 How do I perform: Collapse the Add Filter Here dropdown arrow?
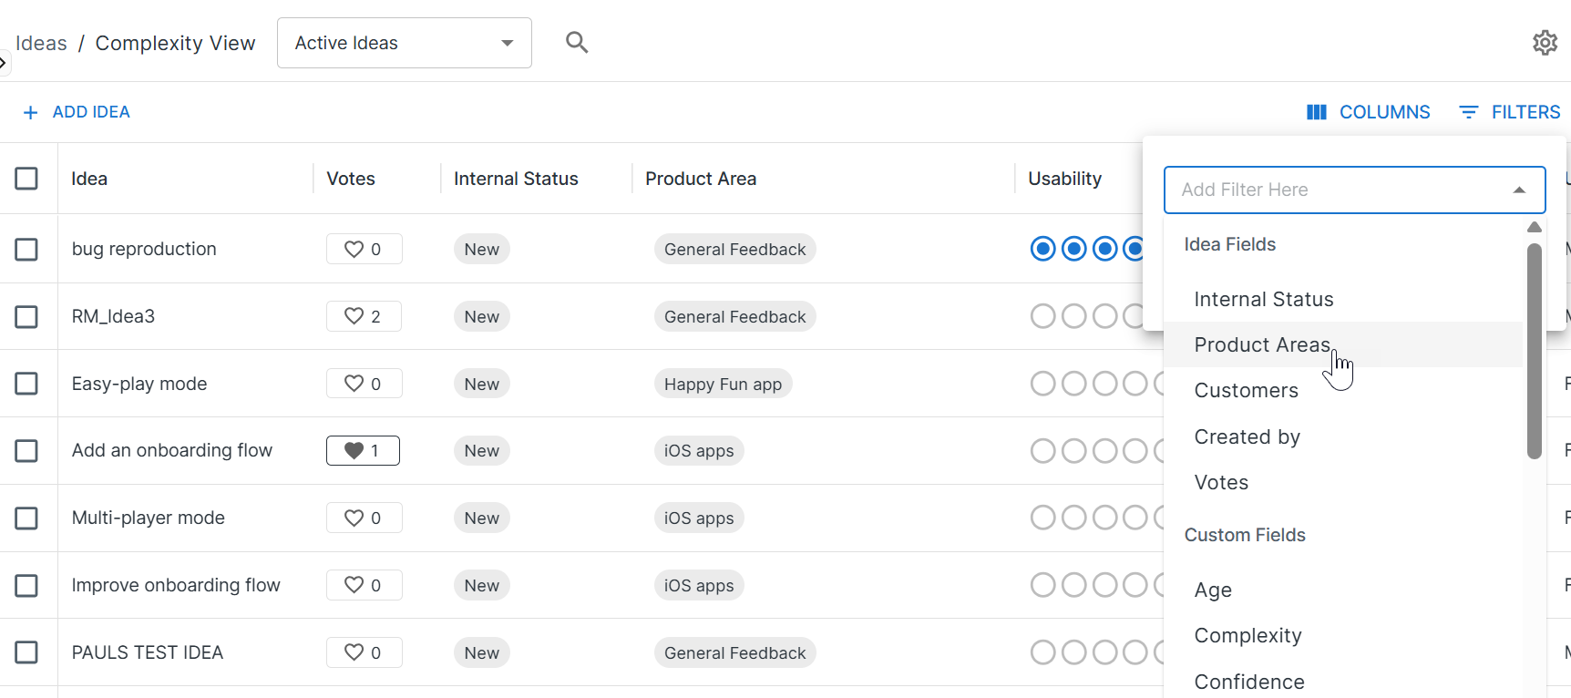coord(1518,190)
